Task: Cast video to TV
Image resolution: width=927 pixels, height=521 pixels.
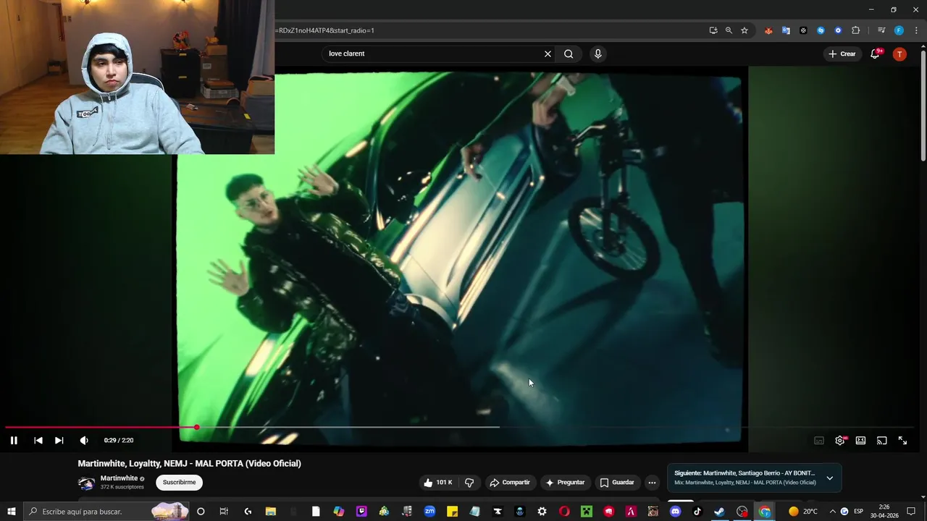Action: point(881,440)
